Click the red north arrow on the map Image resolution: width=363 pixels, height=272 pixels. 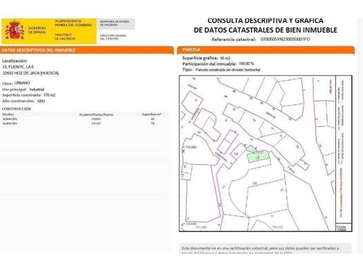[x=331, y=86]
